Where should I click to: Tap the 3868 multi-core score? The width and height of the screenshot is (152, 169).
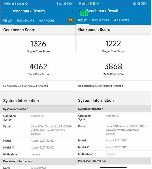pos(113,66)
